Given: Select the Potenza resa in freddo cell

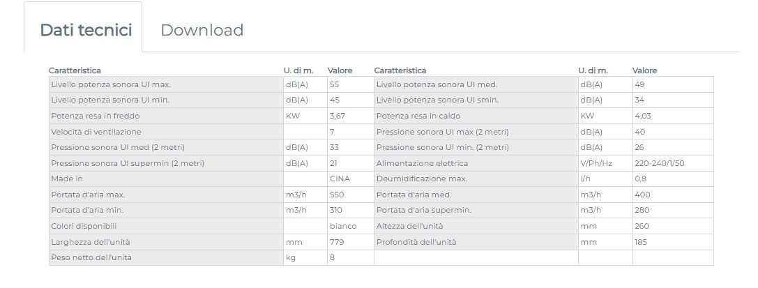Looking at the screenshot, I should click(166, 116).
